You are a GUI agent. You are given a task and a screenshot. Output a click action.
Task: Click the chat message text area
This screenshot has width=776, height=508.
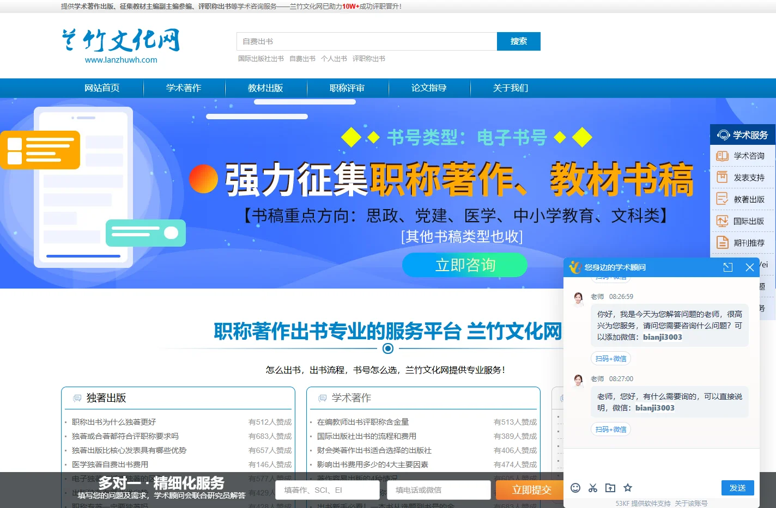662,464
